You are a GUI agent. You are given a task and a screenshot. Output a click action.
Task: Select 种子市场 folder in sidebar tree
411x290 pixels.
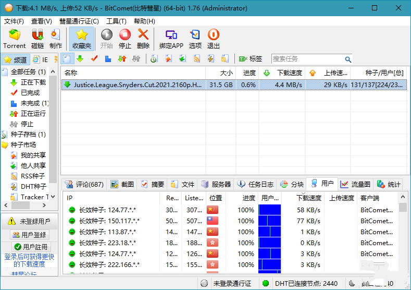(x=23, y=144)
